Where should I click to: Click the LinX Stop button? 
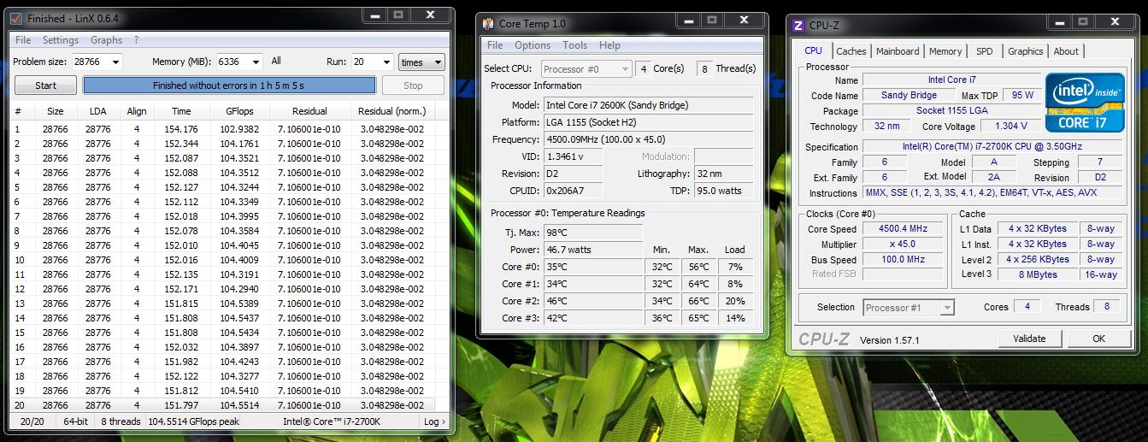(x=413, y=85)
